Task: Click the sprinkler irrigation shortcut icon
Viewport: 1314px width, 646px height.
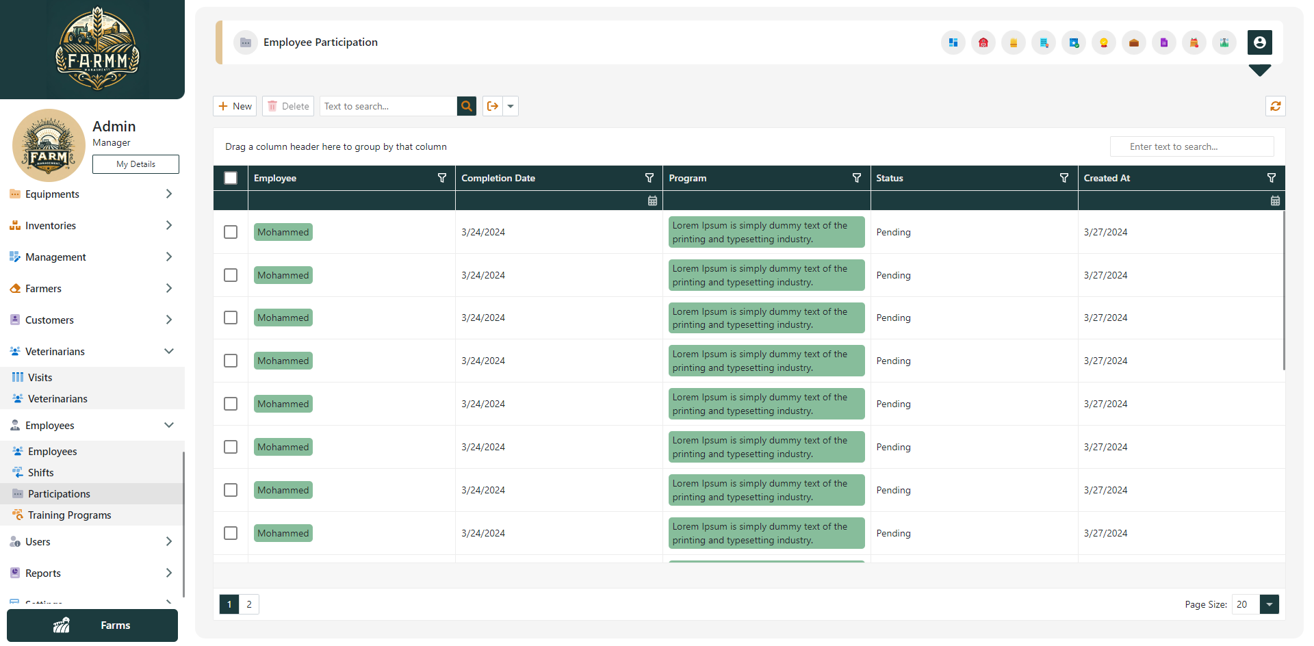Action: point(1224,42)
